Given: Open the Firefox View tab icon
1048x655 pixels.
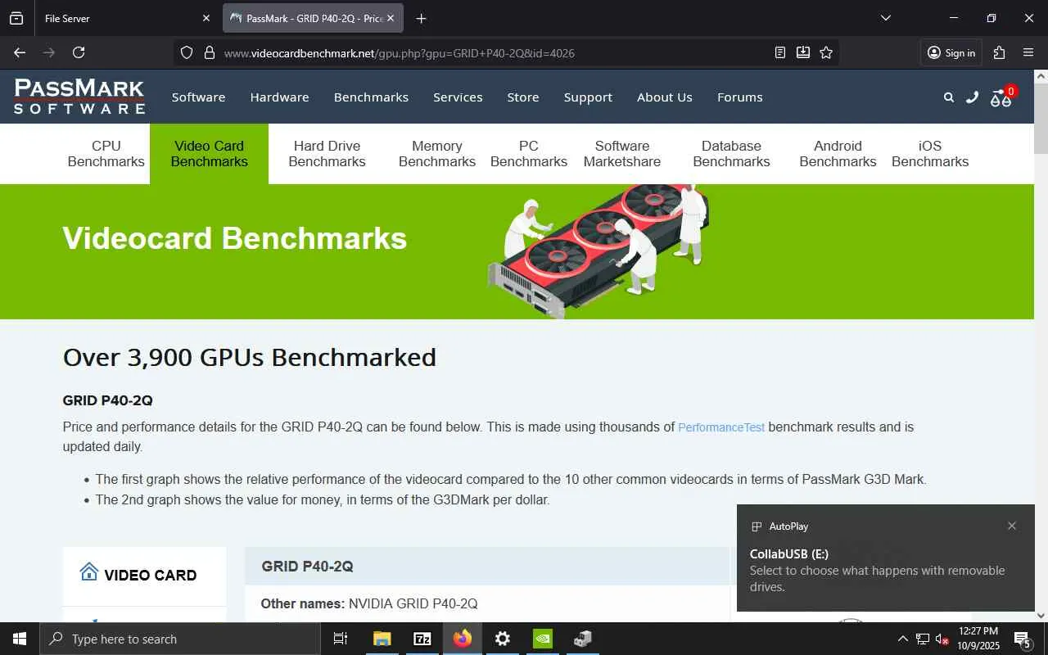Looking at the screenshot, I should (16, 18).
